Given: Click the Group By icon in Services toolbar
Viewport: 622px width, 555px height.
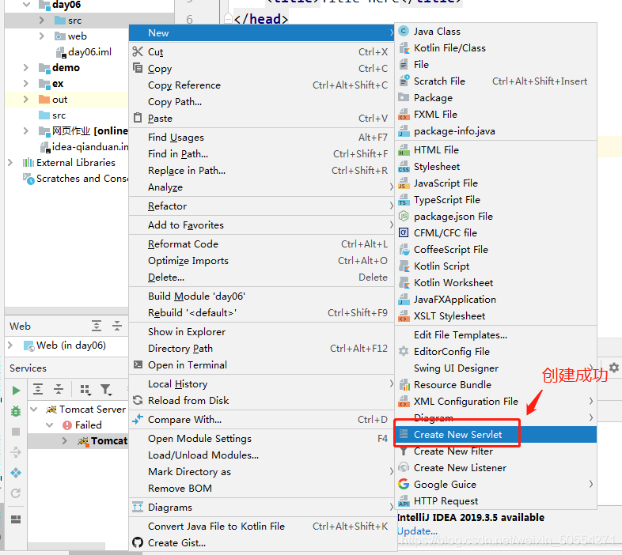Looking at the screenshot, I should pyautogui.click(x=85, y=390).
